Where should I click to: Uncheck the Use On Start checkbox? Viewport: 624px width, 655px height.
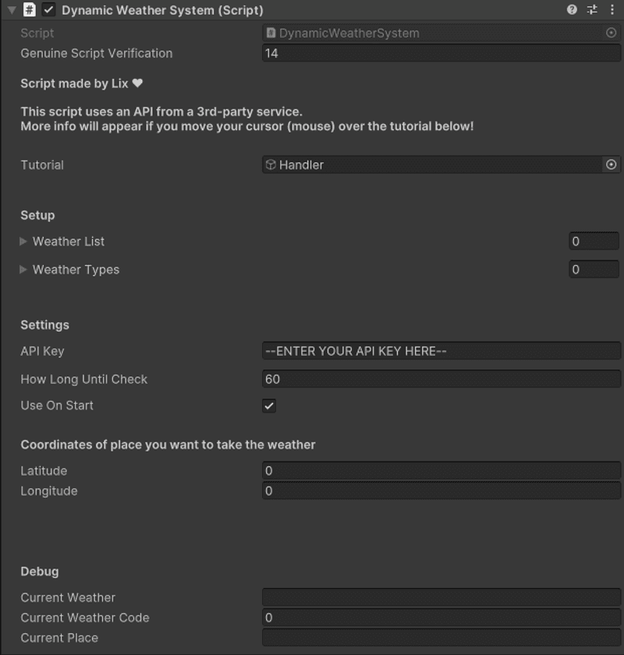269,405
